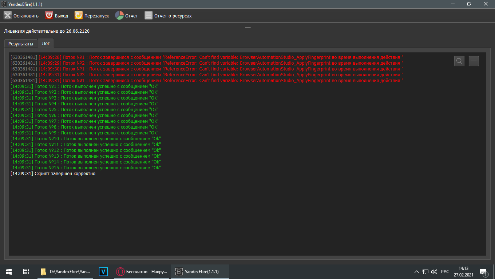
Task: Click the Остановить stop icon
Action: (8, 16)
